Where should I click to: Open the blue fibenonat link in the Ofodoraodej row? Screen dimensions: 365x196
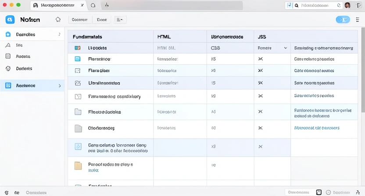point(317,128)
